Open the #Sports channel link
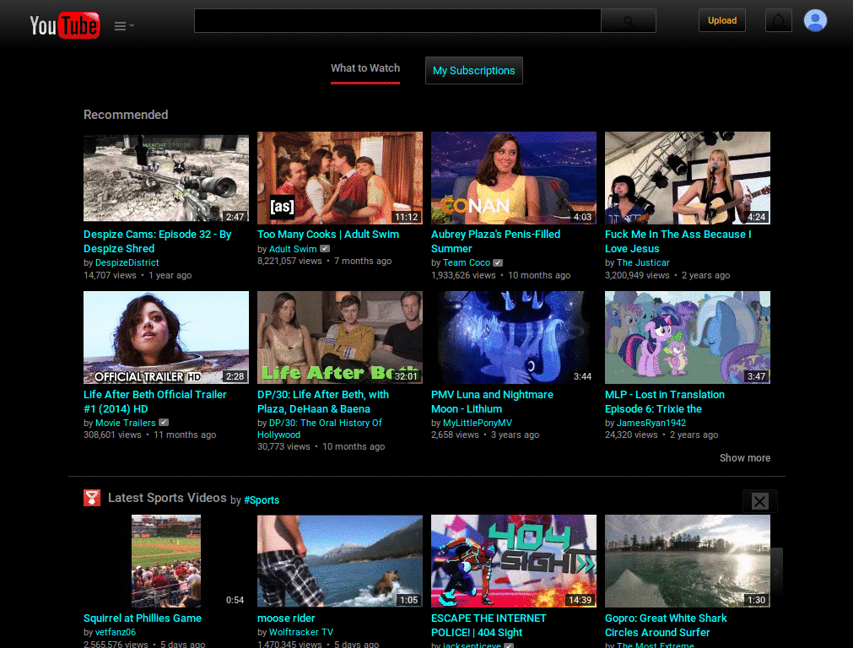 (262, 500)
